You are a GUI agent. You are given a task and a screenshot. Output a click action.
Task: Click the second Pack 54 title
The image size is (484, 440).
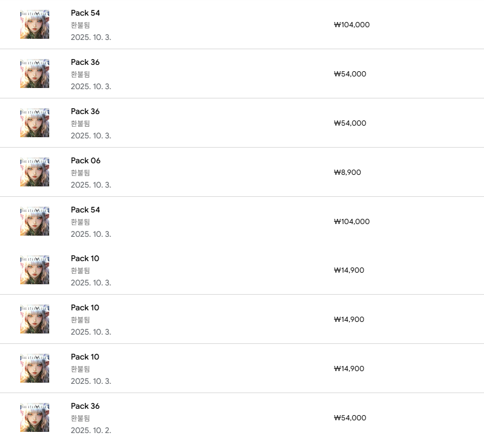click(85, 210)
